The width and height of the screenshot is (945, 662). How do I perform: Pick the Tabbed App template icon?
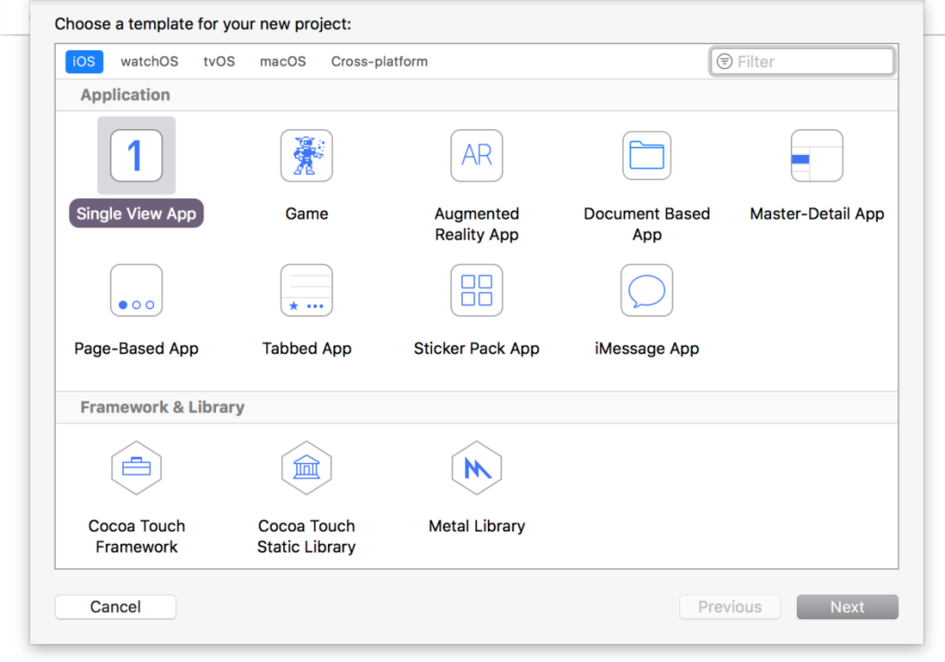(x=307, y=290)
